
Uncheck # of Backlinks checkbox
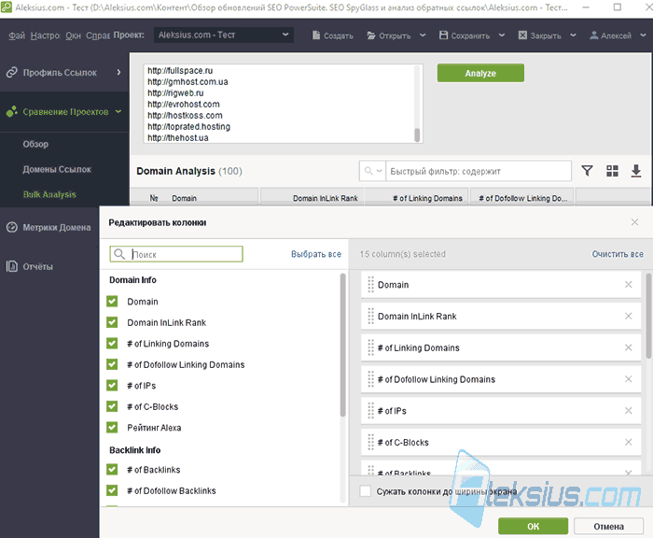pyautogui.click(x=112, y=470)
